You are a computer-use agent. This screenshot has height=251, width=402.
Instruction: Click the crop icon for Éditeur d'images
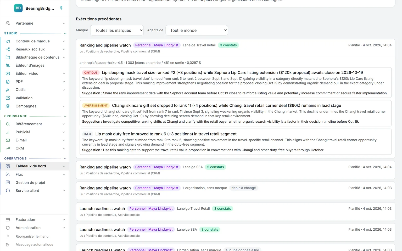point(8,66)
